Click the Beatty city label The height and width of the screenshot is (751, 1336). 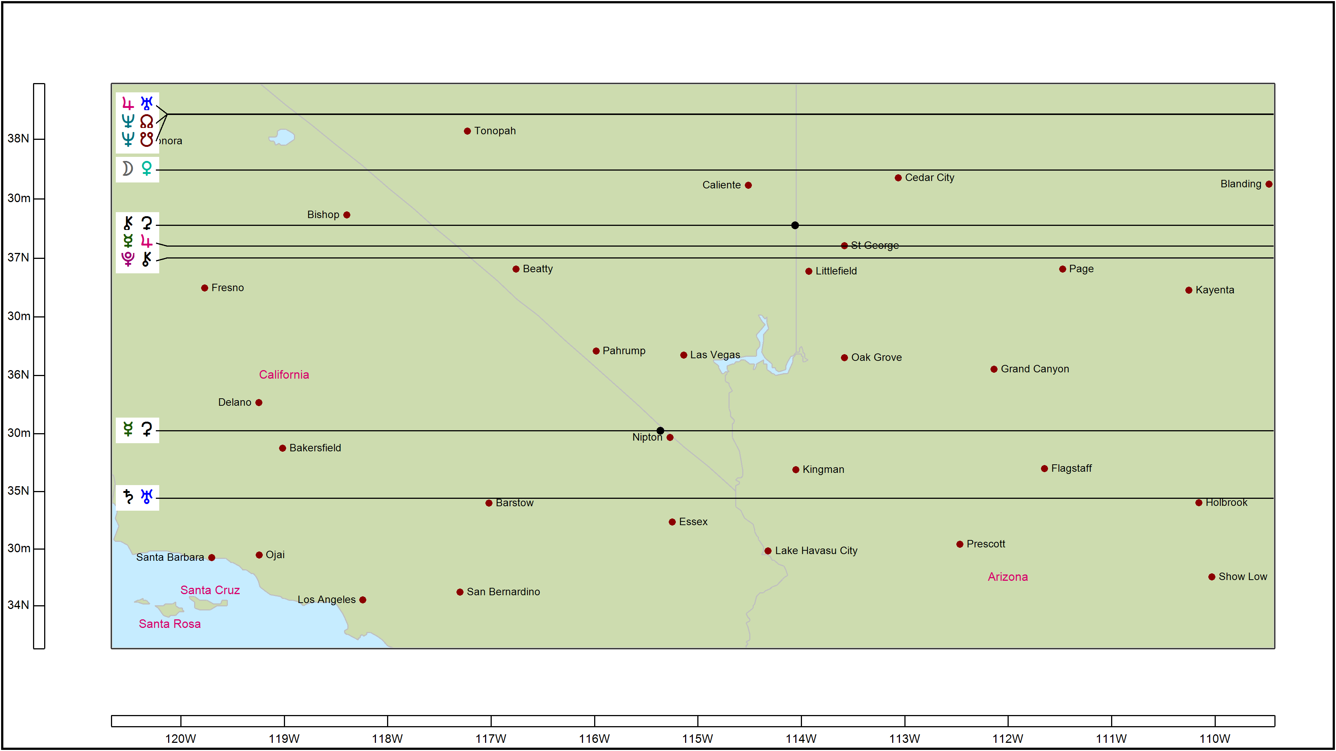click(x=538, y=269)
